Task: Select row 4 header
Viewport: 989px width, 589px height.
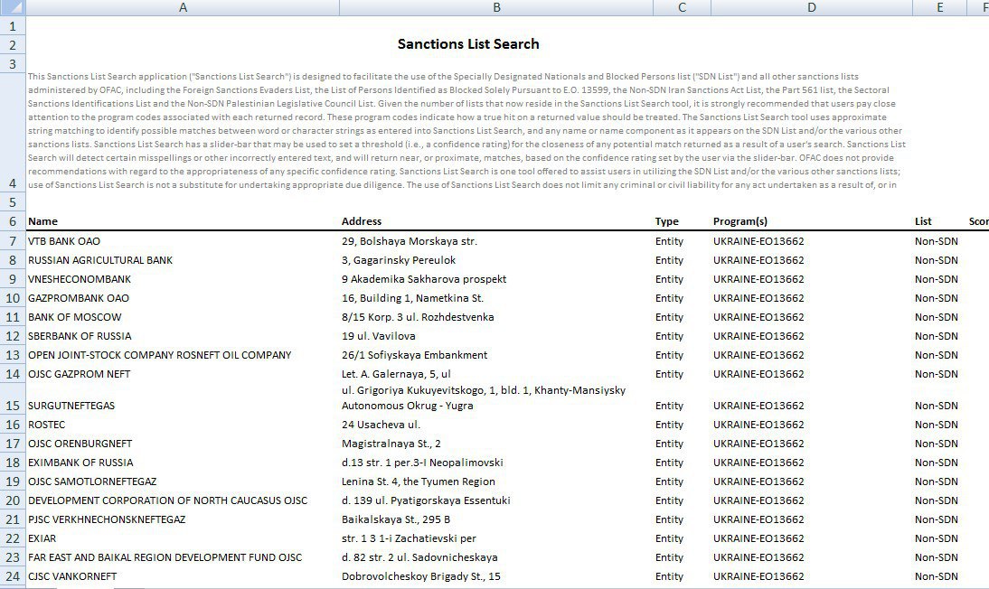Action: pos(13,133)
